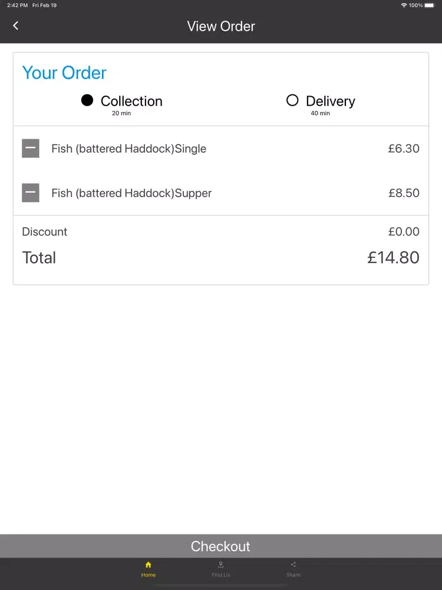The height and width of the screenshot is (590, 442).
Task: Select the Collection radio option
Action: (x=87, y=100)
